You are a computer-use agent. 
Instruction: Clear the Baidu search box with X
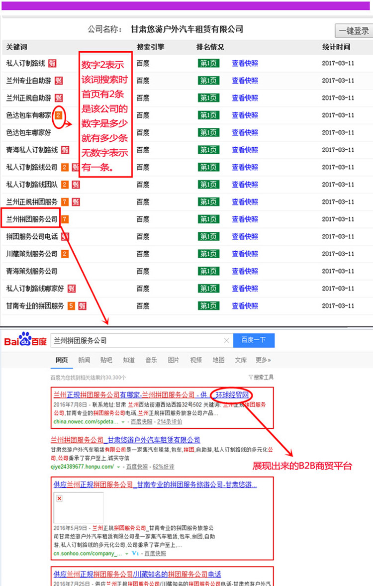(226, 340)
